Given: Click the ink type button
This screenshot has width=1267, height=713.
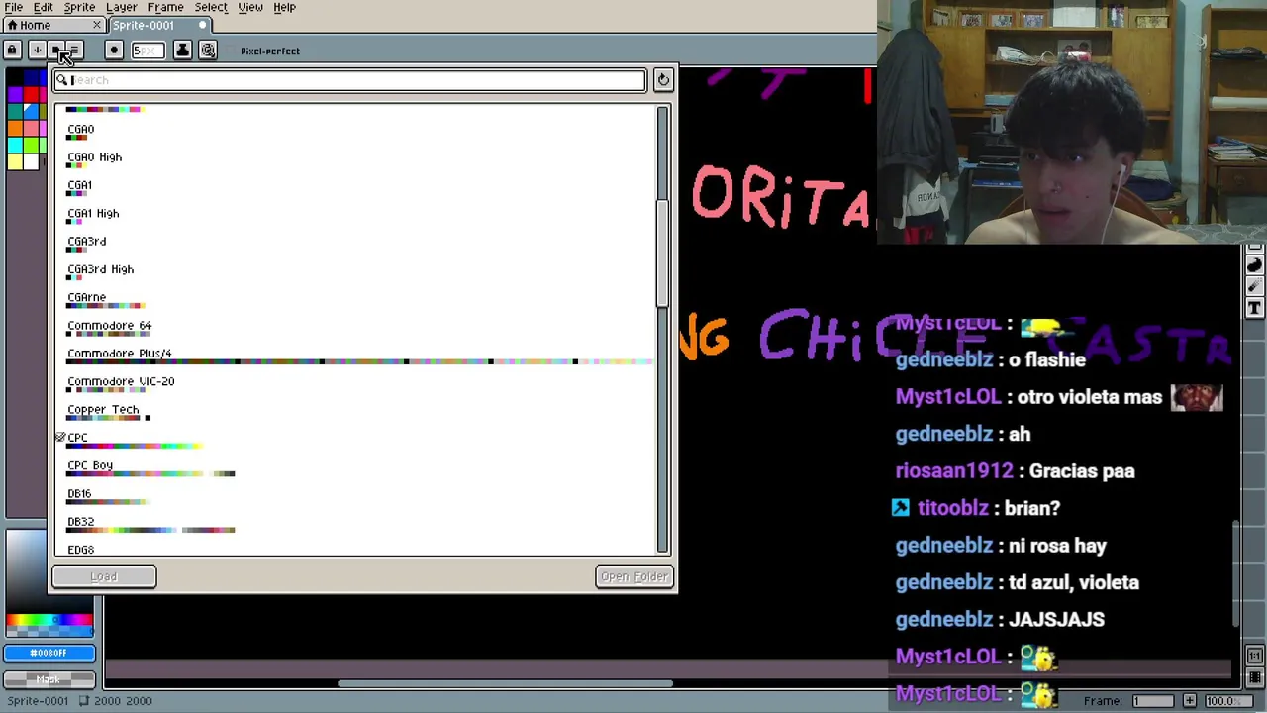Looking at the screenshot, I should [x=183, y=51].
